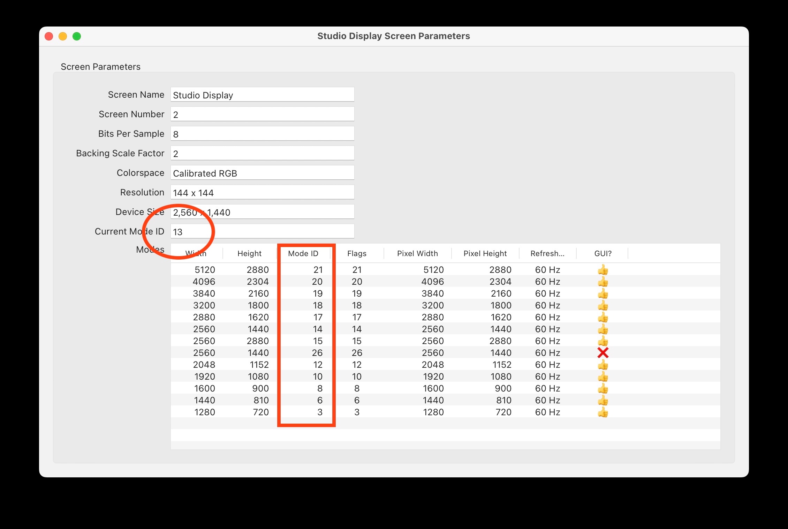
Task: Click thumbs-up icon in 5120 x 2880 row
Action: [x=603, y=270]
